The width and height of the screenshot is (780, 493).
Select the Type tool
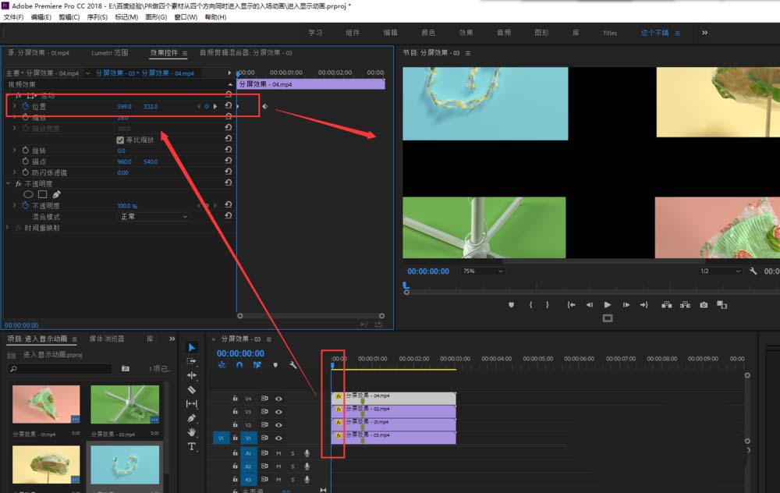pyautogui.click(x=192, y=446)
